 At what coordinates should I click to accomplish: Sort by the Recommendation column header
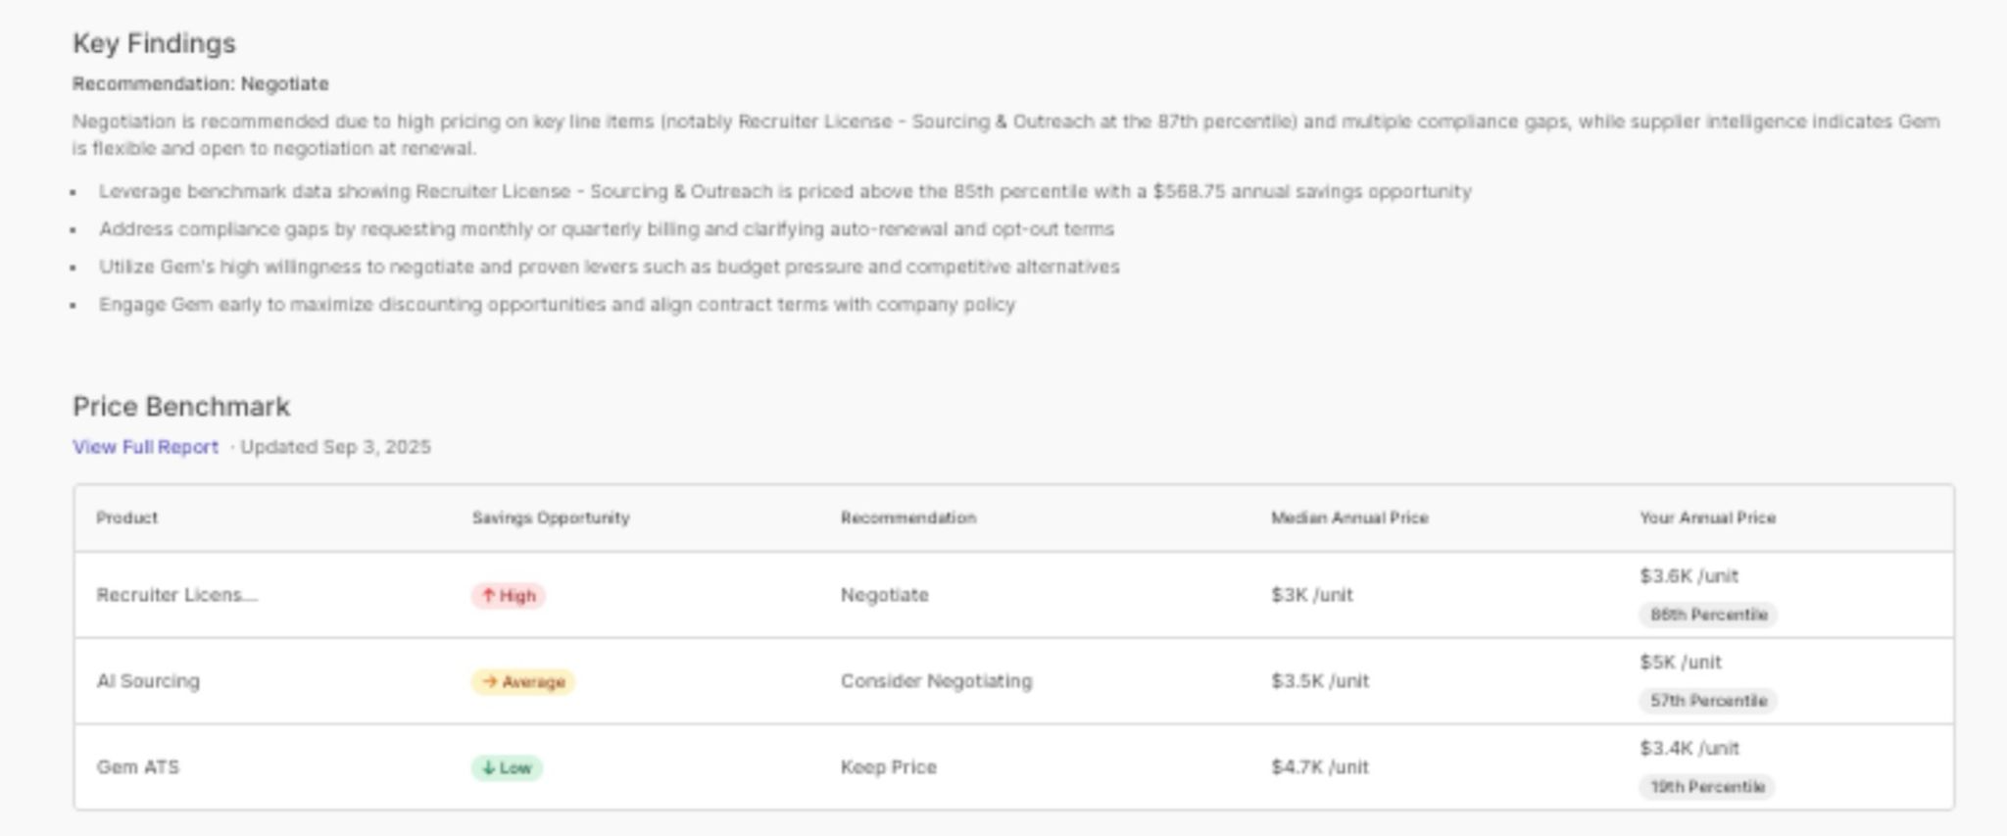[x=907, y=517]
